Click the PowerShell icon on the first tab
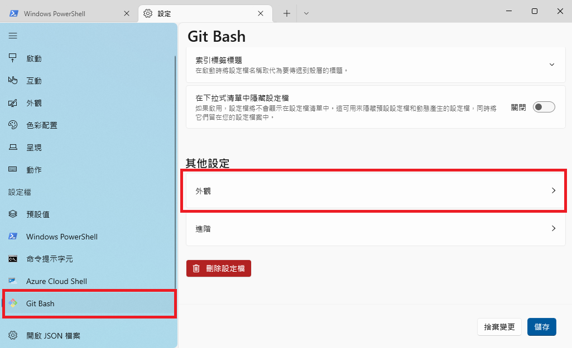The image size is (572, 348). coord(14,13)
